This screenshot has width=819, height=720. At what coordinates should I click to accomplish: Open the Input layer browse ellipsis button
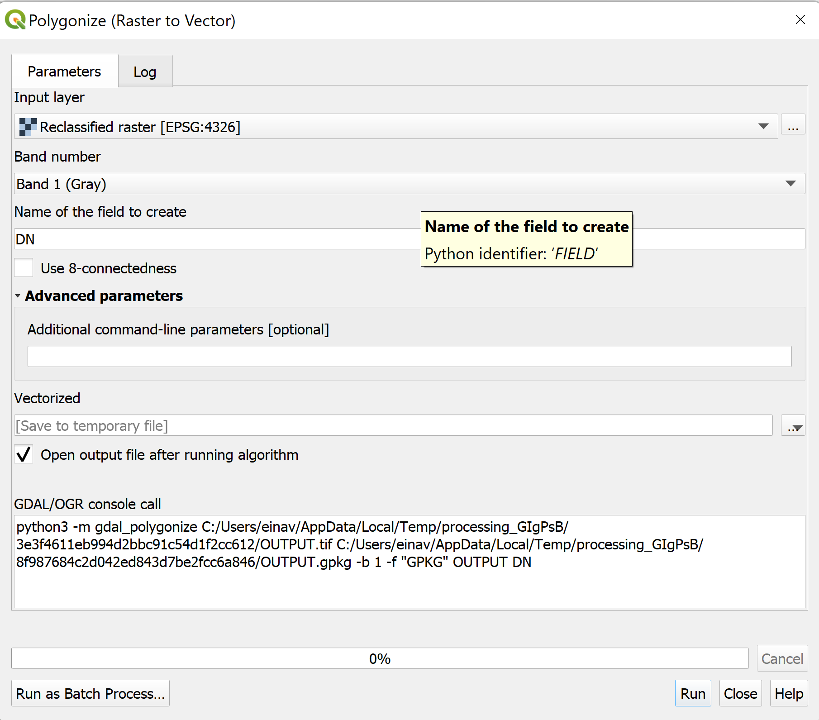point(793,127)
